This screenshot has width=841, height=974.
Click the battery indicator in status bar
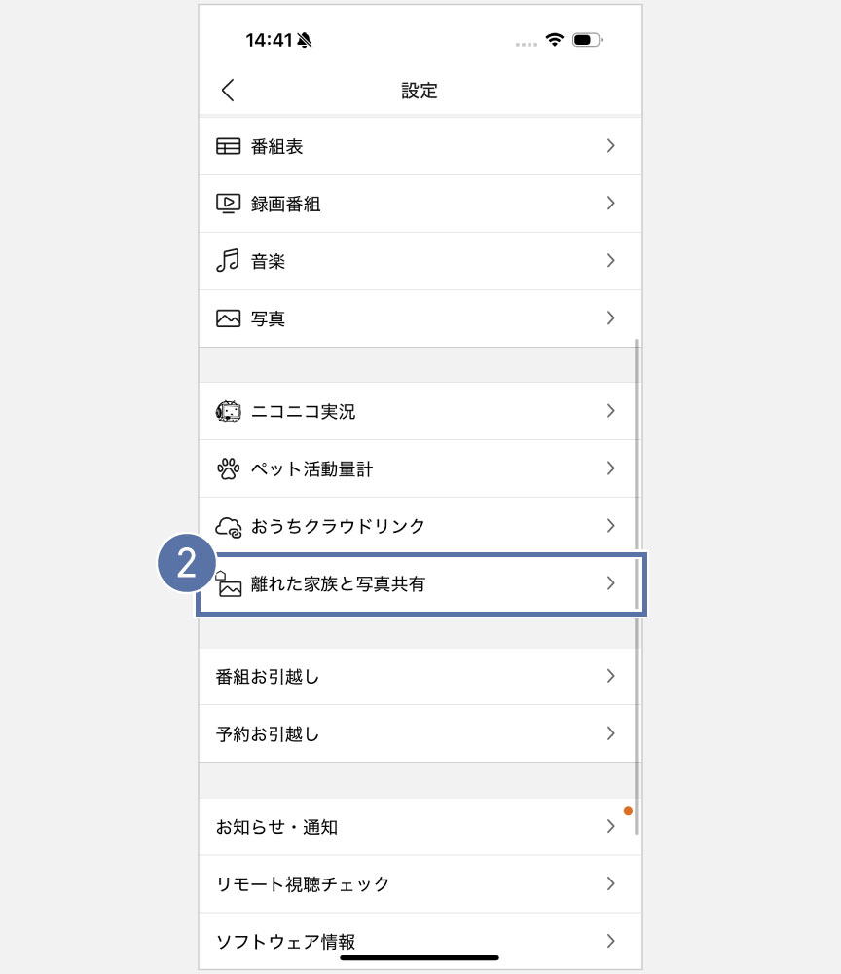586,41
